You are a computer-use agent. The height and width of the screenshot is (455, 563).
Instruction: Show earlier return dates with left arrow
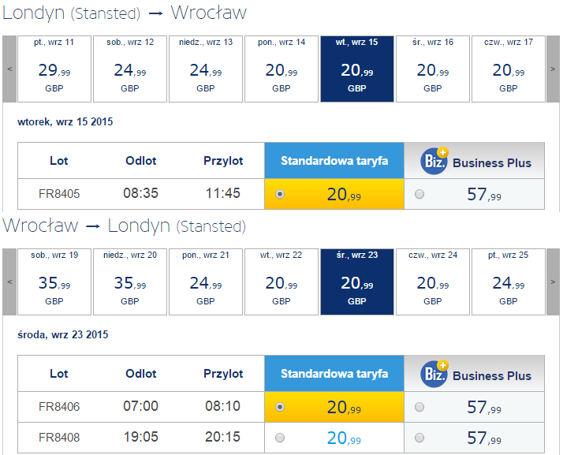(x=9, y=282)
